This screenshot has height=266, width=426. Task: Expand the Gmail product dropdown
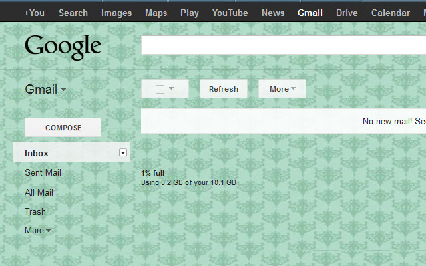point(45,89)
